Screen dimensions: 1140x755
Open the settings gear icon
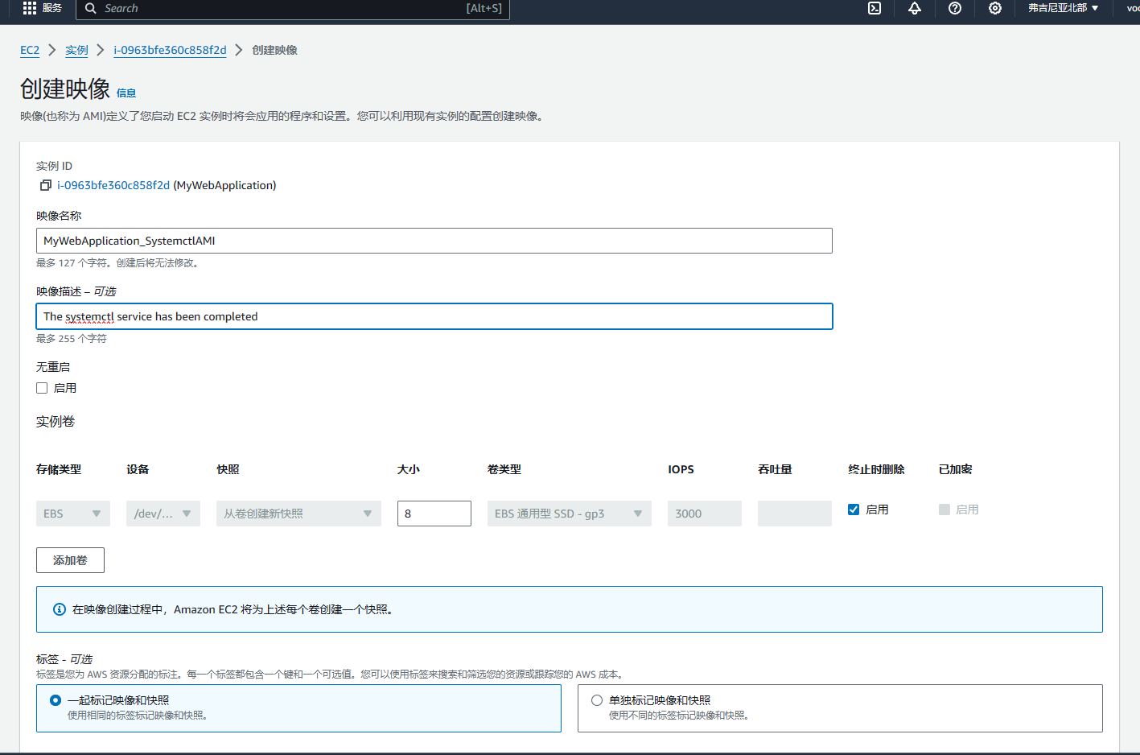[x=995, y=8]
